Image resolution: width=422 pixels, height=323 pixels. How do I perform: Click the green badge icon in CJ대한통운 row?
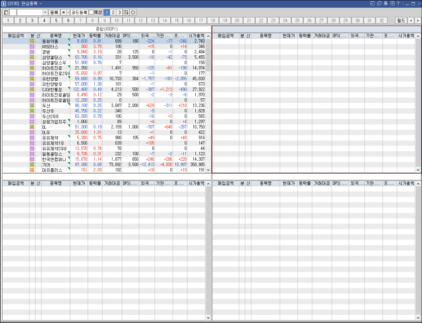32,89
